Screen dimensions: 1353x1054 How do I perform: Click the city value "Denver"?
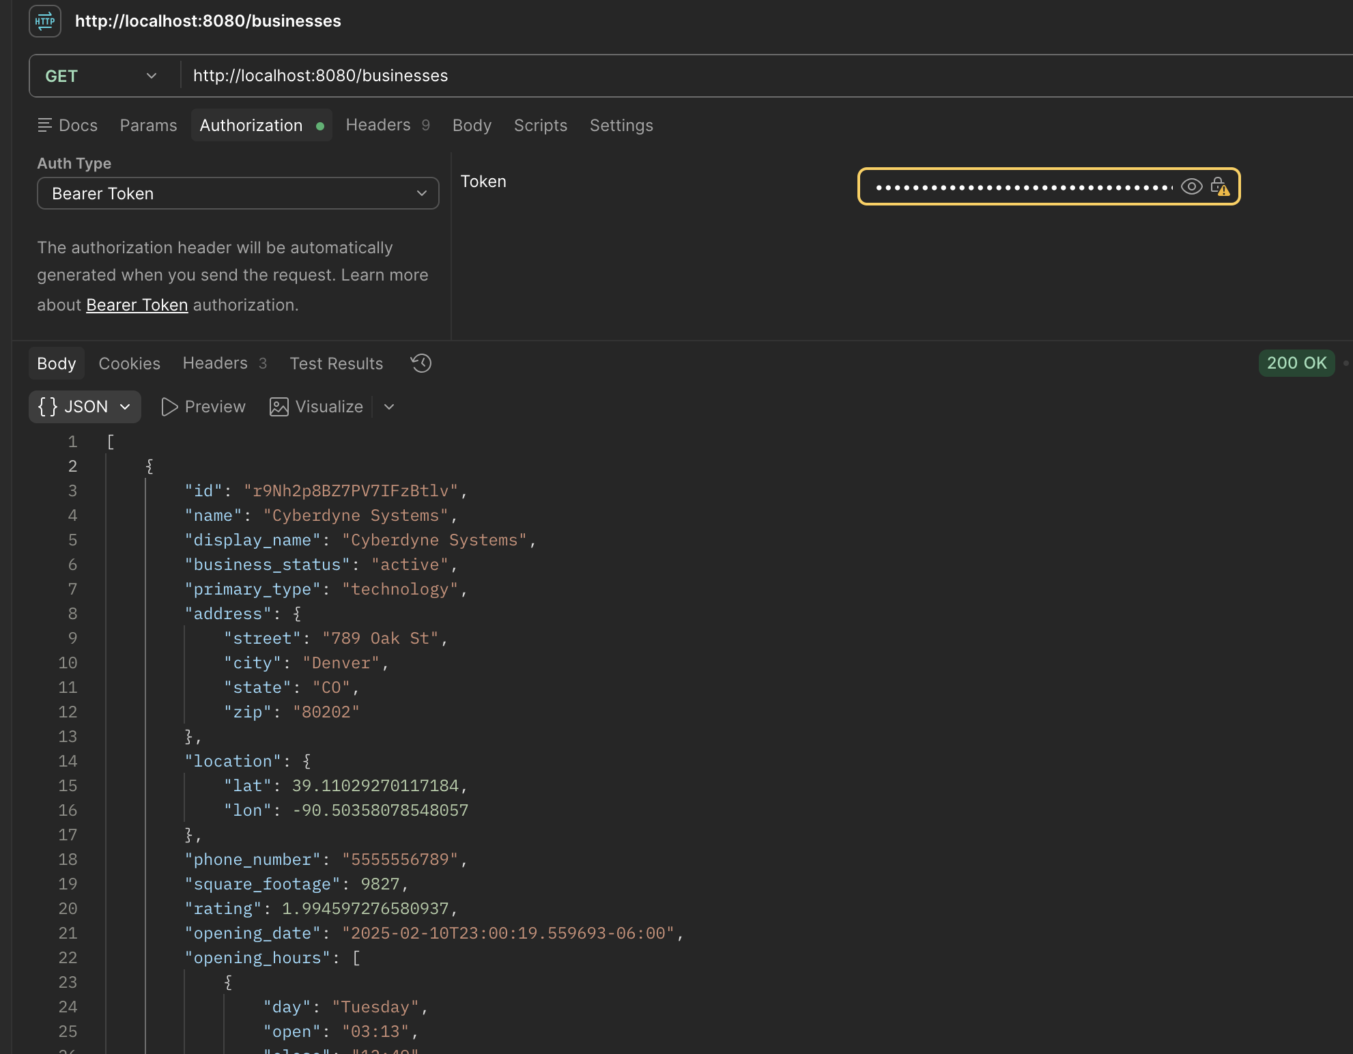(x=341, y=663)
